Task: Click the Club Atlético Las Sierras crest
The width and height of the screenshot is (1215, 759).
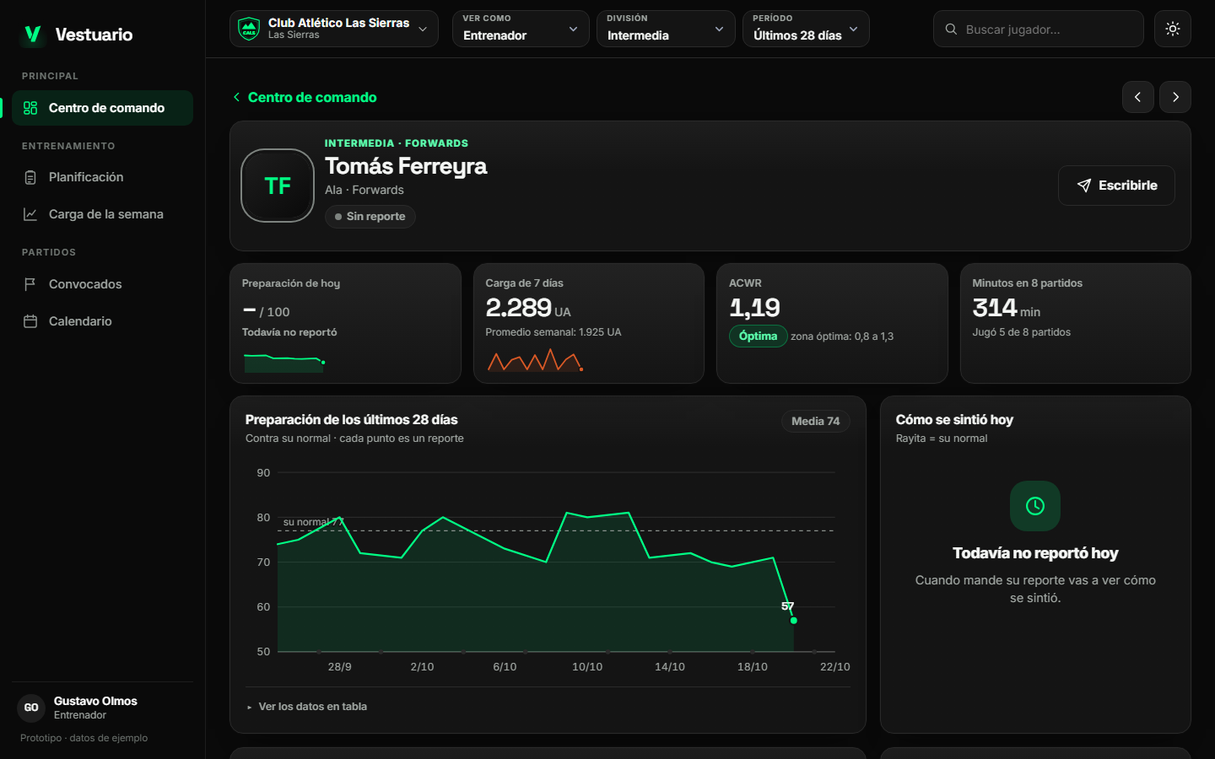Action: pos(249,29)
